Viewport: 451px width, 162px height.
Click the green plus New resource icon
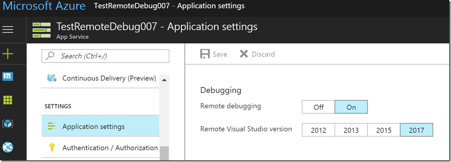pyautogui.click(x=8, y=54)
